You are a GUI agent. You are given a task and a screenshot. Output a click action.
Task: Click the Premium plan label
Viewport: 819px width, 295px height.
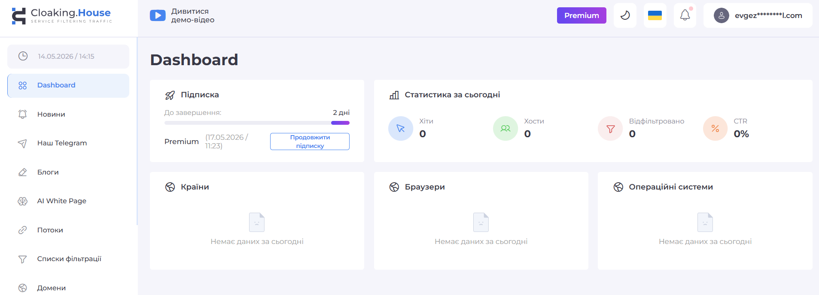click(182, 141)
